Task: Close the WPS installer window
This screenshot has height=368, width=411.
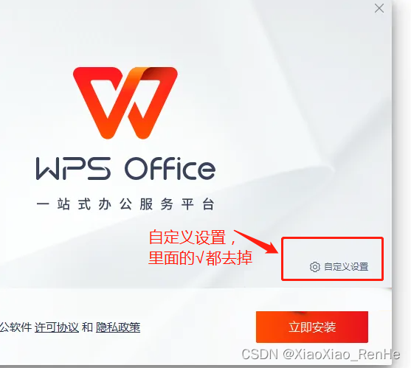Action: (379, 8)
